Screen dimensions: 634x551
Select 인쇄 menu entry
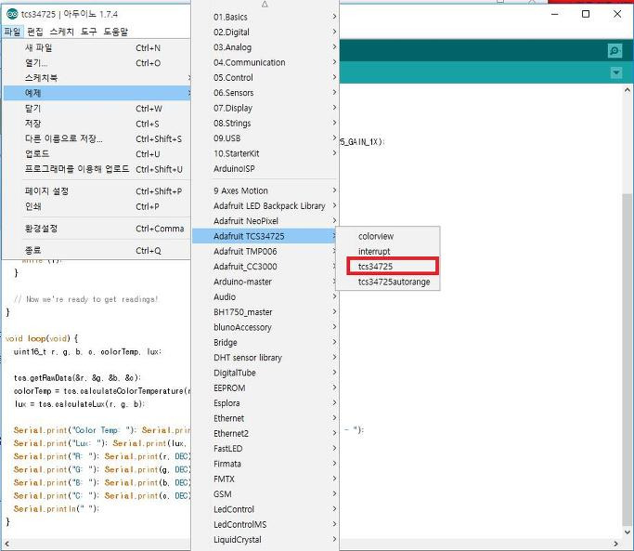click(x=97, y=206)
